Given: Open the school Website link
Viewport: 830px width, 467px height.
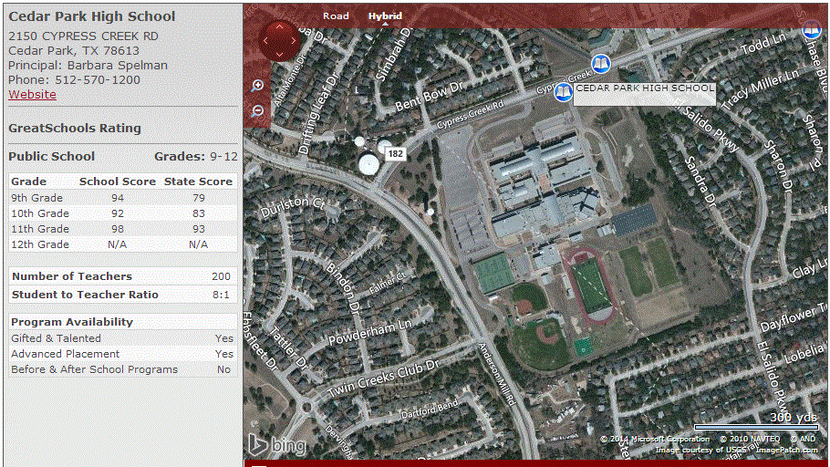Looking at the screenshot, I should (32, 94).
